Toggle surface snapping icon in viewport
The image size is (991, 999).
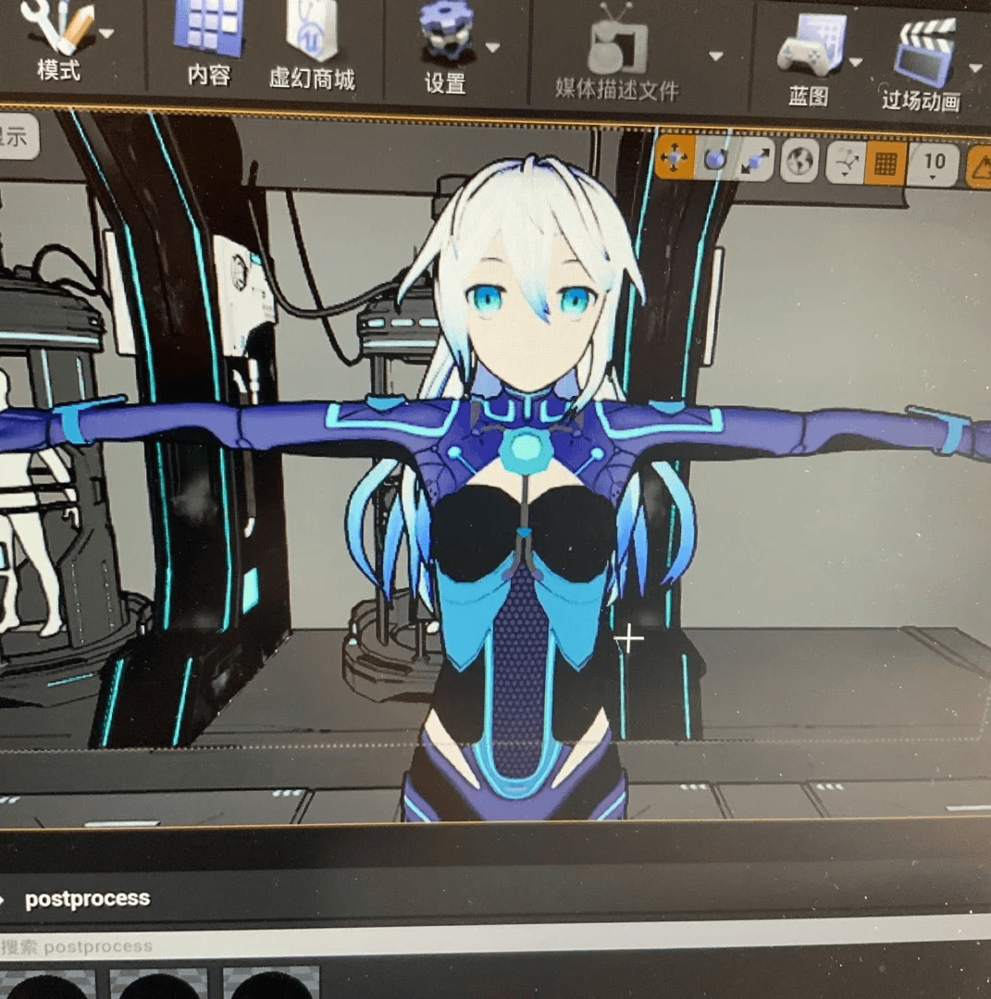click(847, 163)
